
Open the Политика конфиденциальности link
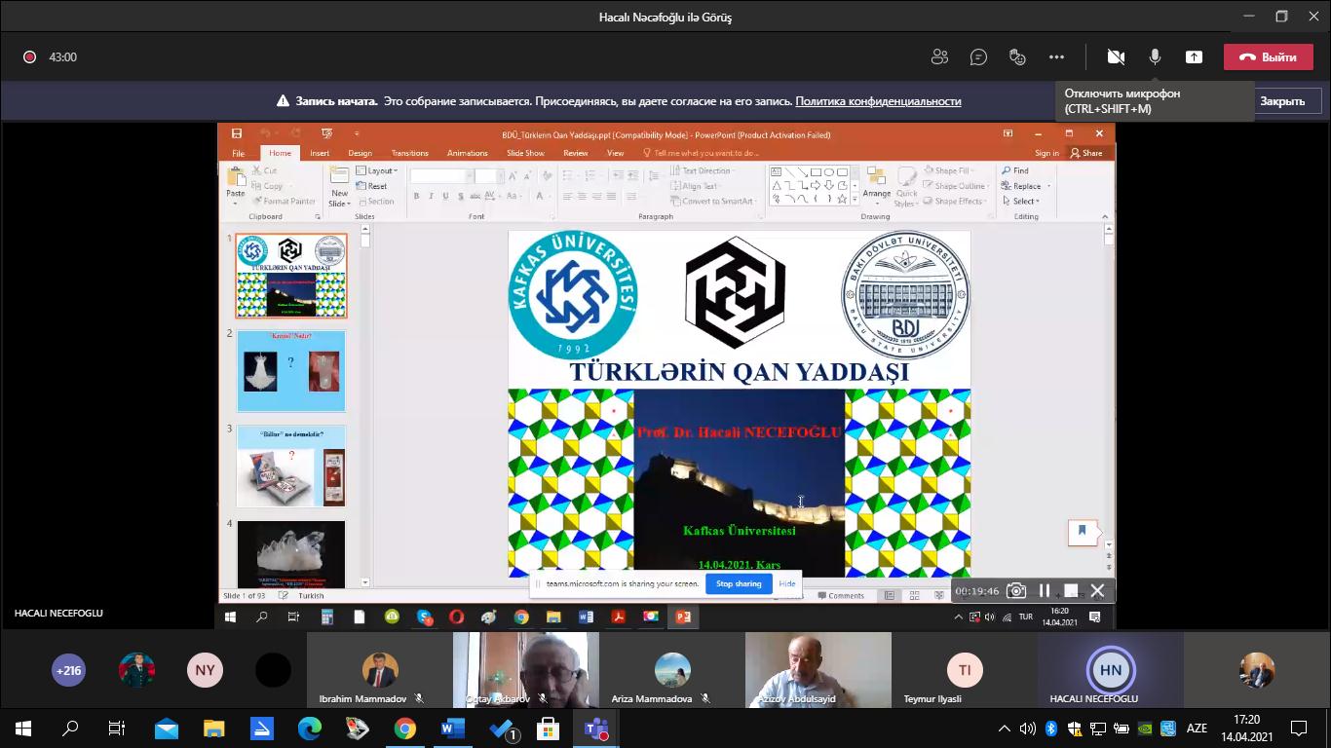(878, 101)
